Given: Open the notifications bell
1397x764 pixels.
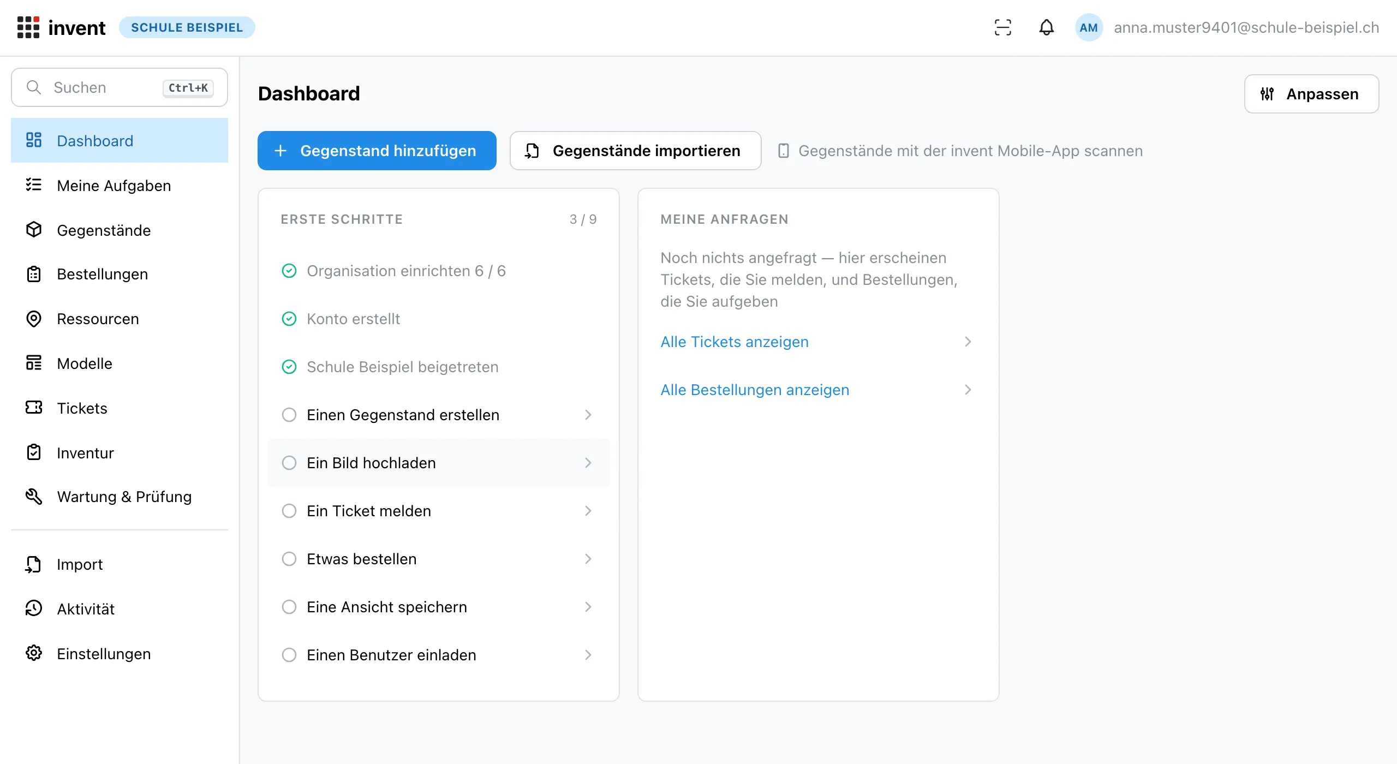Looking at the screenshot, I should click(1046, 27).
